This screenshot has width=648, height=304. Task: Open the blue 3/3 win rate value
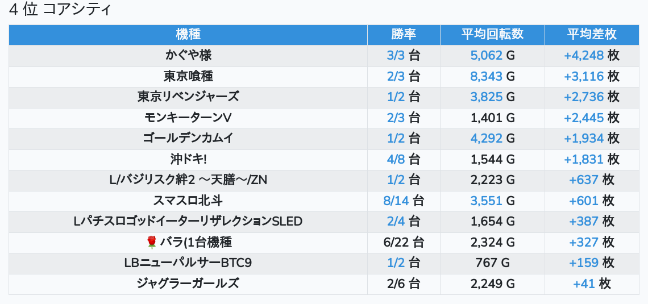pos(395,56)
